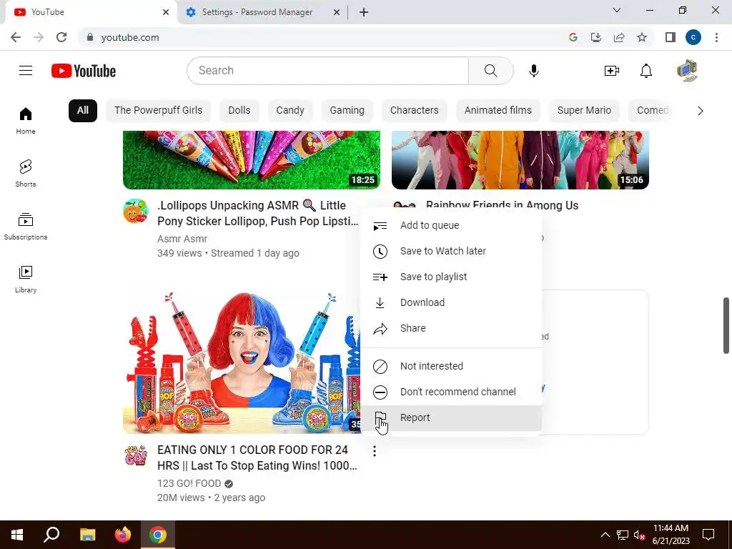Open the red and blue hair video thumbnail
732x549 pixels.
tap(242, 362)
